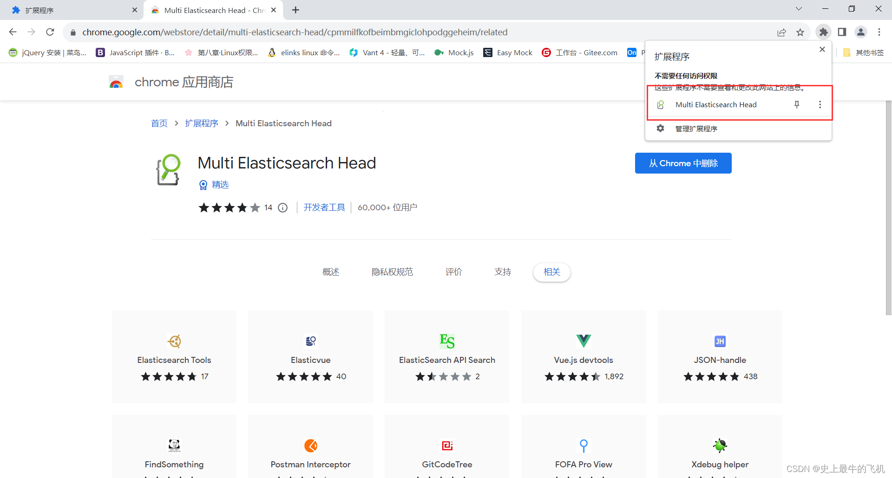
Task: Open the JSON-handle extension card
Action: 720,357
